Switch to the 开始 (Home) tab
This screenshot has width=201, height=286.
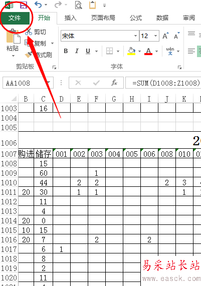click(x=44, y=18)
